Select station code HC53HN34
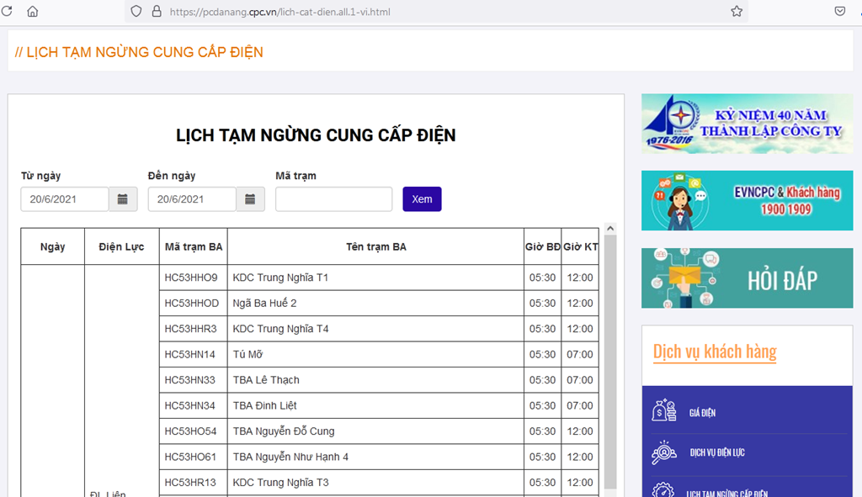 tap(189, 405)
